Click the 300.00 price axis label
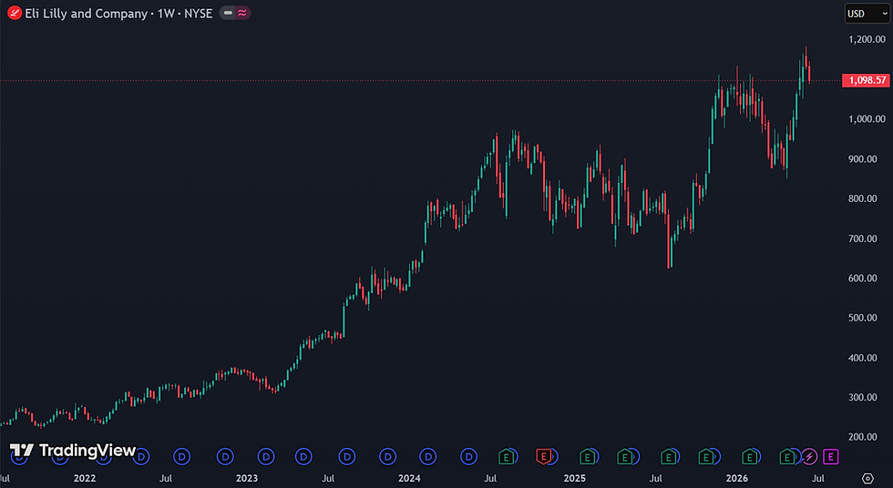The width and height of the screenshot is (893, 488). pos(862,397)
